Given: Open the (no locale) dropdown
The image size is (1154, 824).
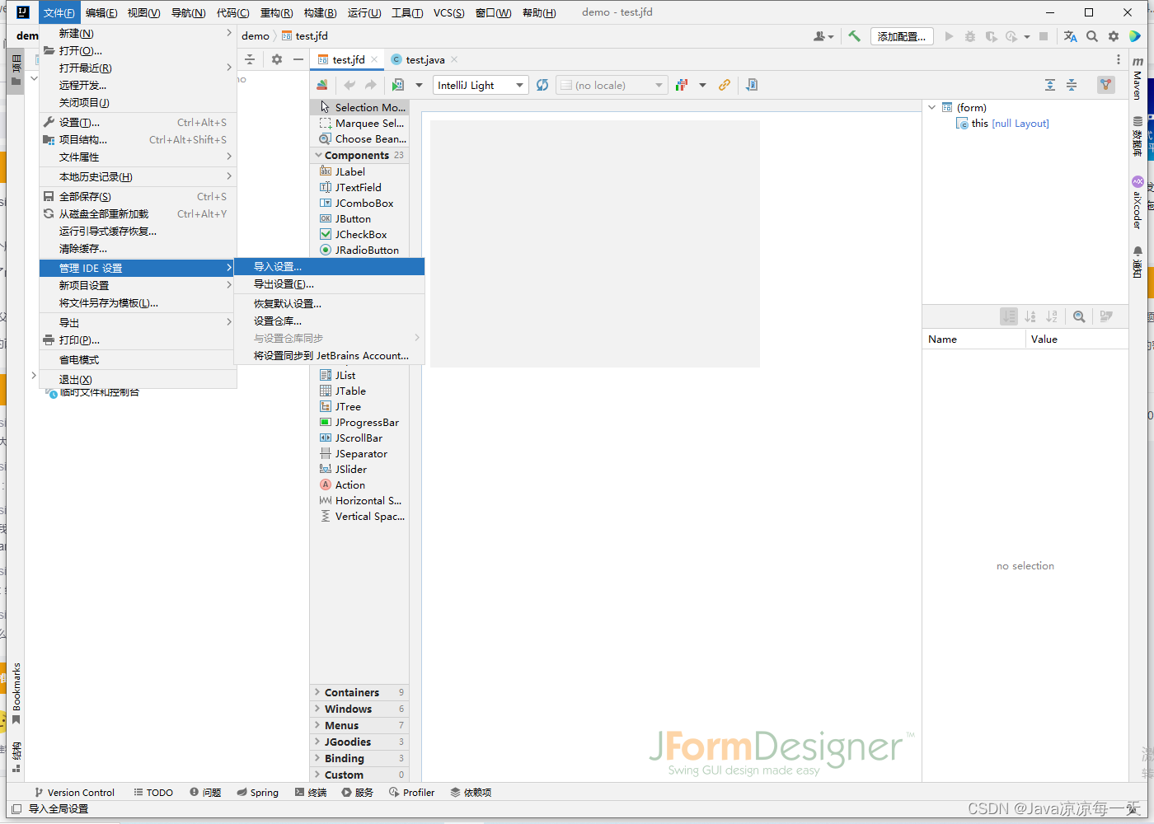Looking at the screenshot, I should coord(611,85).
